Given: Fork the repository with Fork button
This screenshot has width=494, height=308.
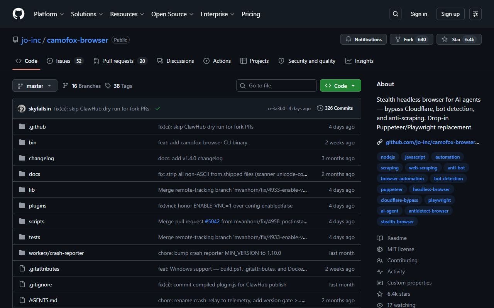Looking at the screenshot, I should (411, 39).
